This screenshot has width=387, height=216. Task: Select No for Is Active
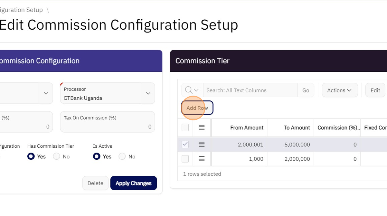[122, 157]
